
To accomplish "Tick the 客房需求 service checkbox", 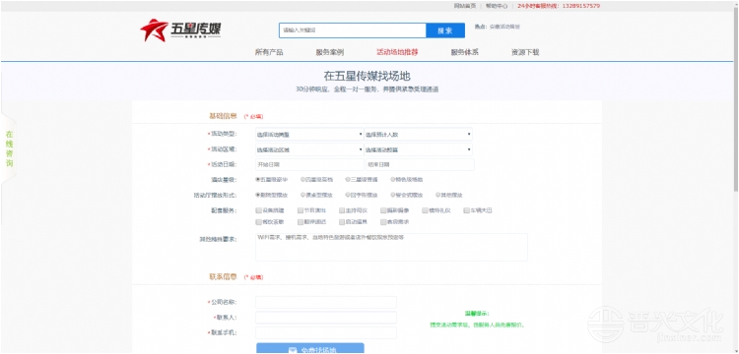I will pos(383,222).
